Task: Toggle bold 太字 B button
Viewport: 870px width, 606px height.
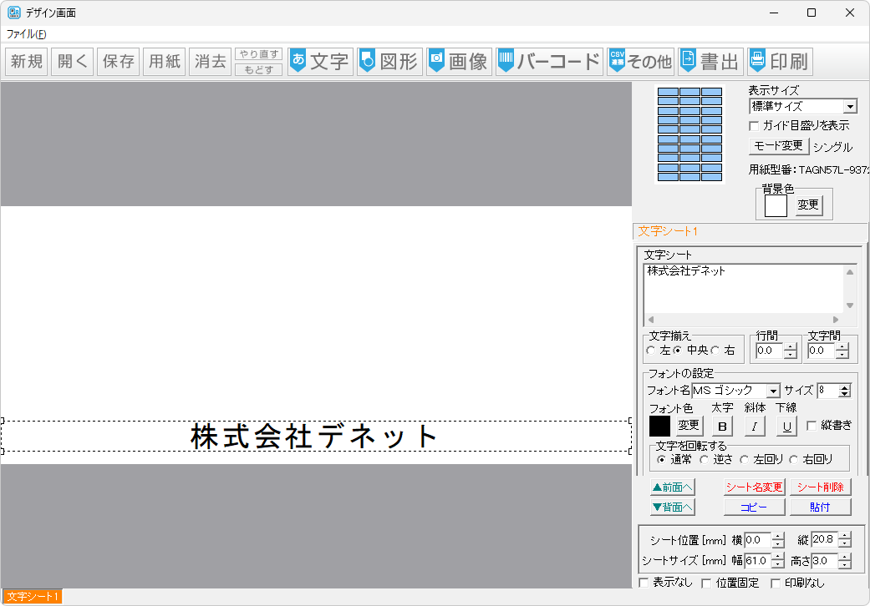Action: (x=722, y=426)
